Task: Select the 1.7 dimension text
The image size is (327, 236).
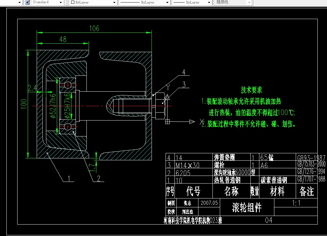Action: click(93, 168)
